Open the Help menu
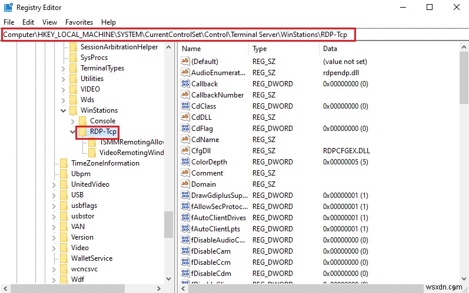Viewport: 469px width, 293px height. [108, 22]
